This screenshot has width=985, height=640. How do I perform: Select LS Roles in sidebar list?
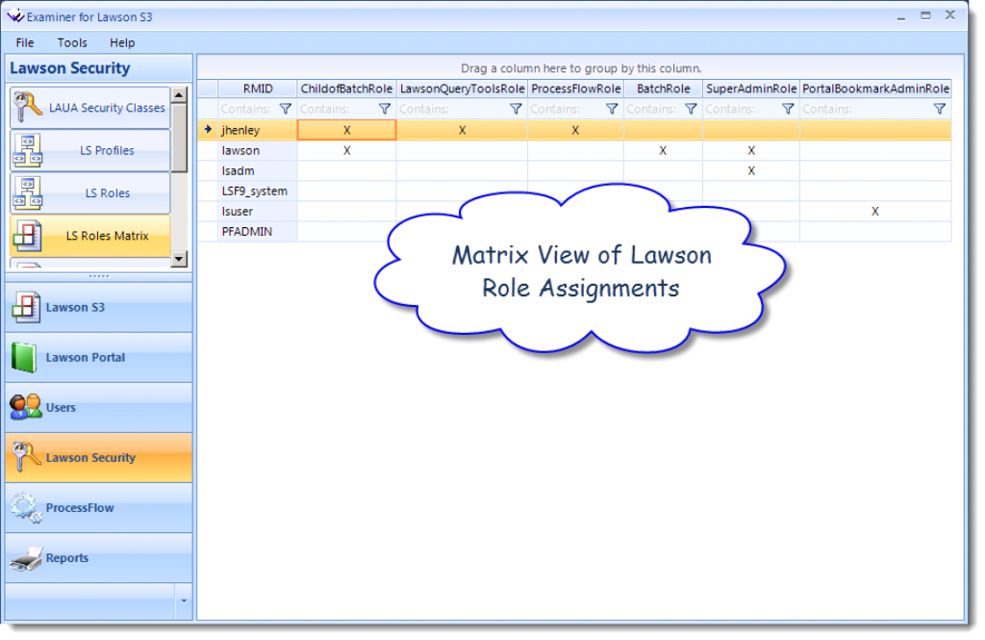89,193
